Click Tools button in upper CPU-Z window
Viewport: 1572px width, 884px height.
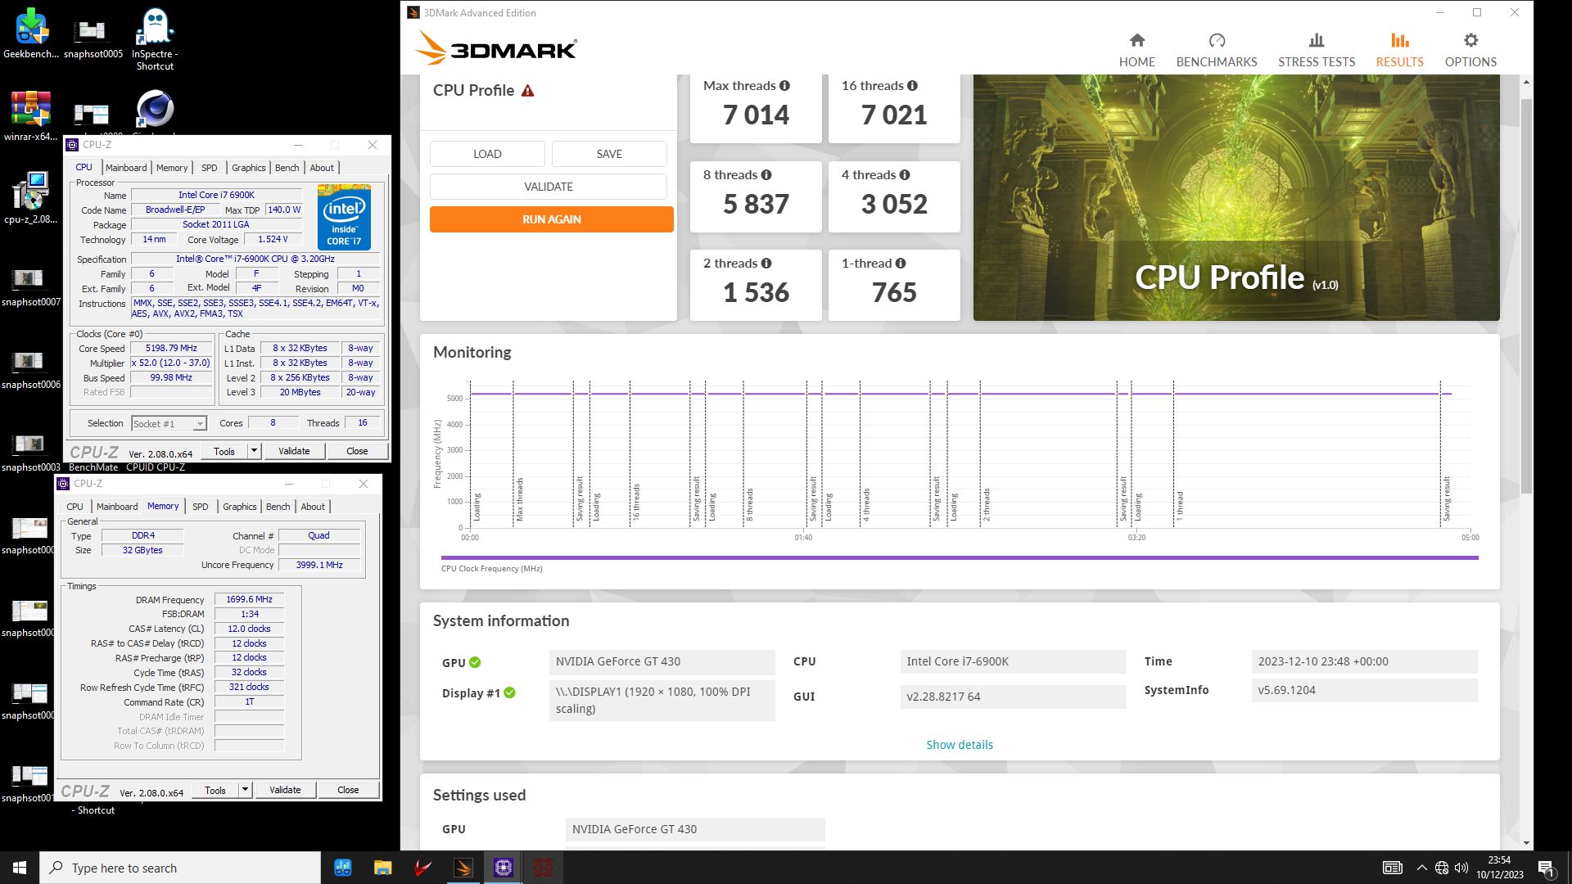224,451
